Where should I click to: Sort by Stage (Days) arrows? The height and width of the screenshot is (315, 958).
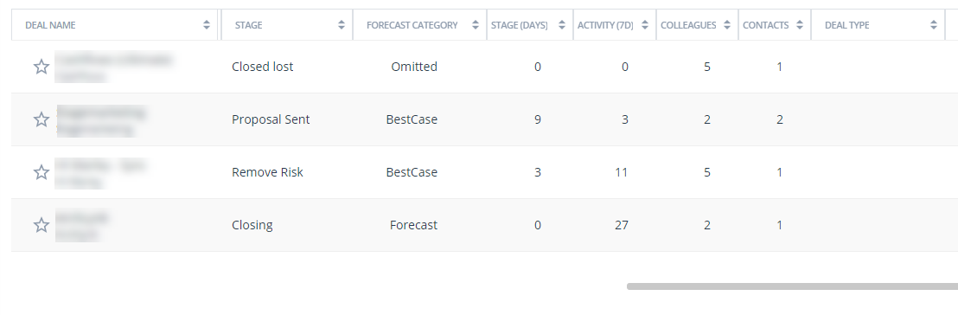(x=561, y=25)
